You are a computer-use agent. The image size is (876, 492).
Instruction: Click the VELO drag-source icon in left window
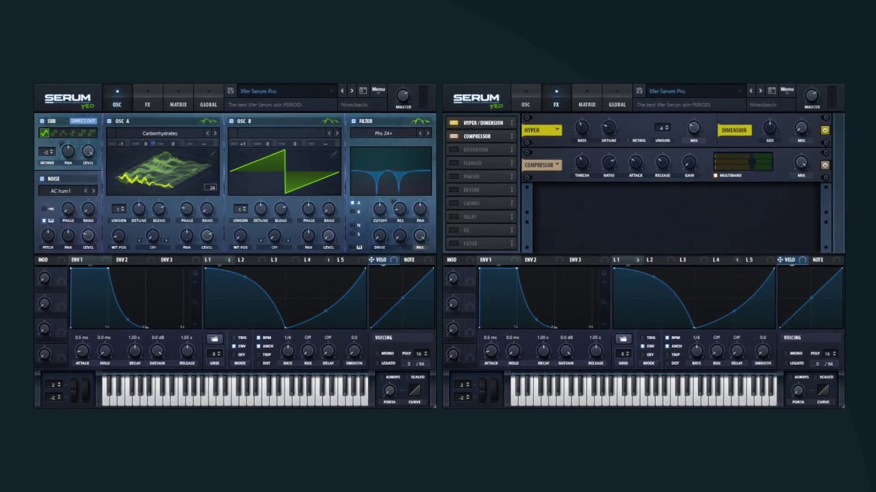click(372, 260)
